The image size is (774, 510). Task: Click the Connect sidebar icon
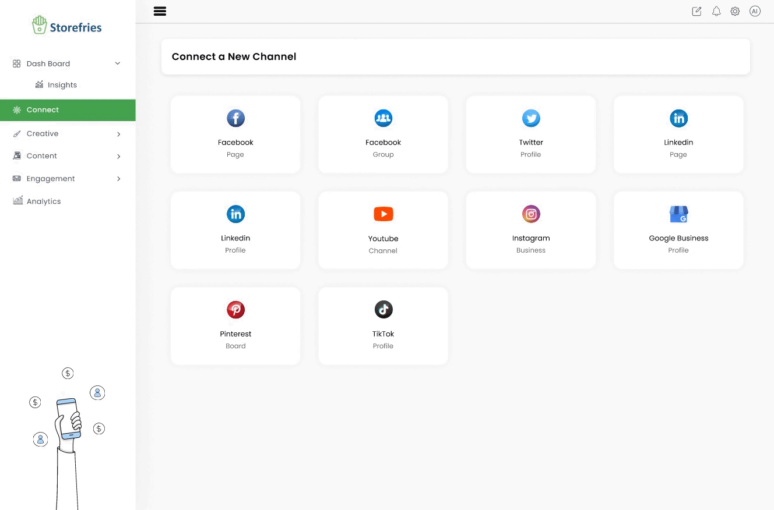pos(16,109)
